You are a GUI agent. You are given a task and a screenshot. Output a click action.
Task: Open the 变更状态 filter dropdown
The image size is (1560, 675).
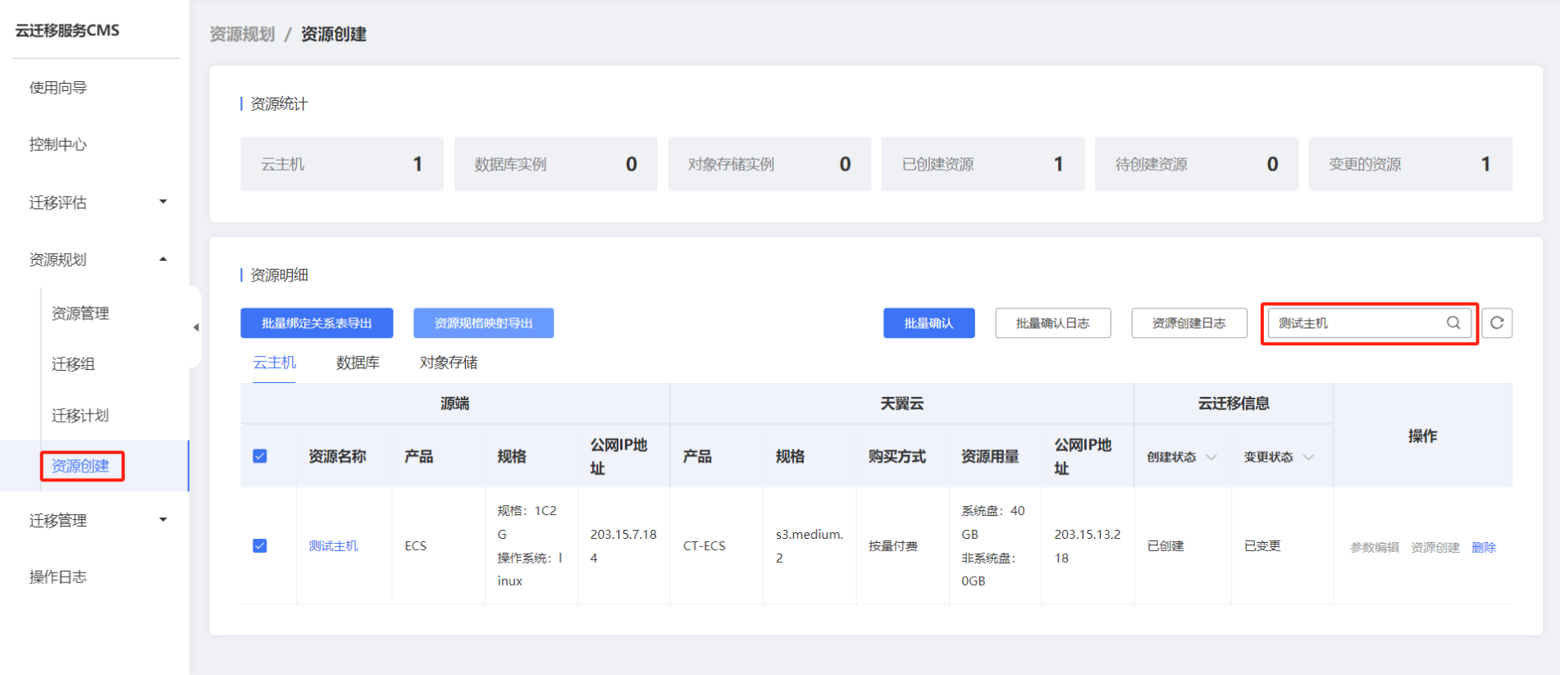(x=1307, y=457)
